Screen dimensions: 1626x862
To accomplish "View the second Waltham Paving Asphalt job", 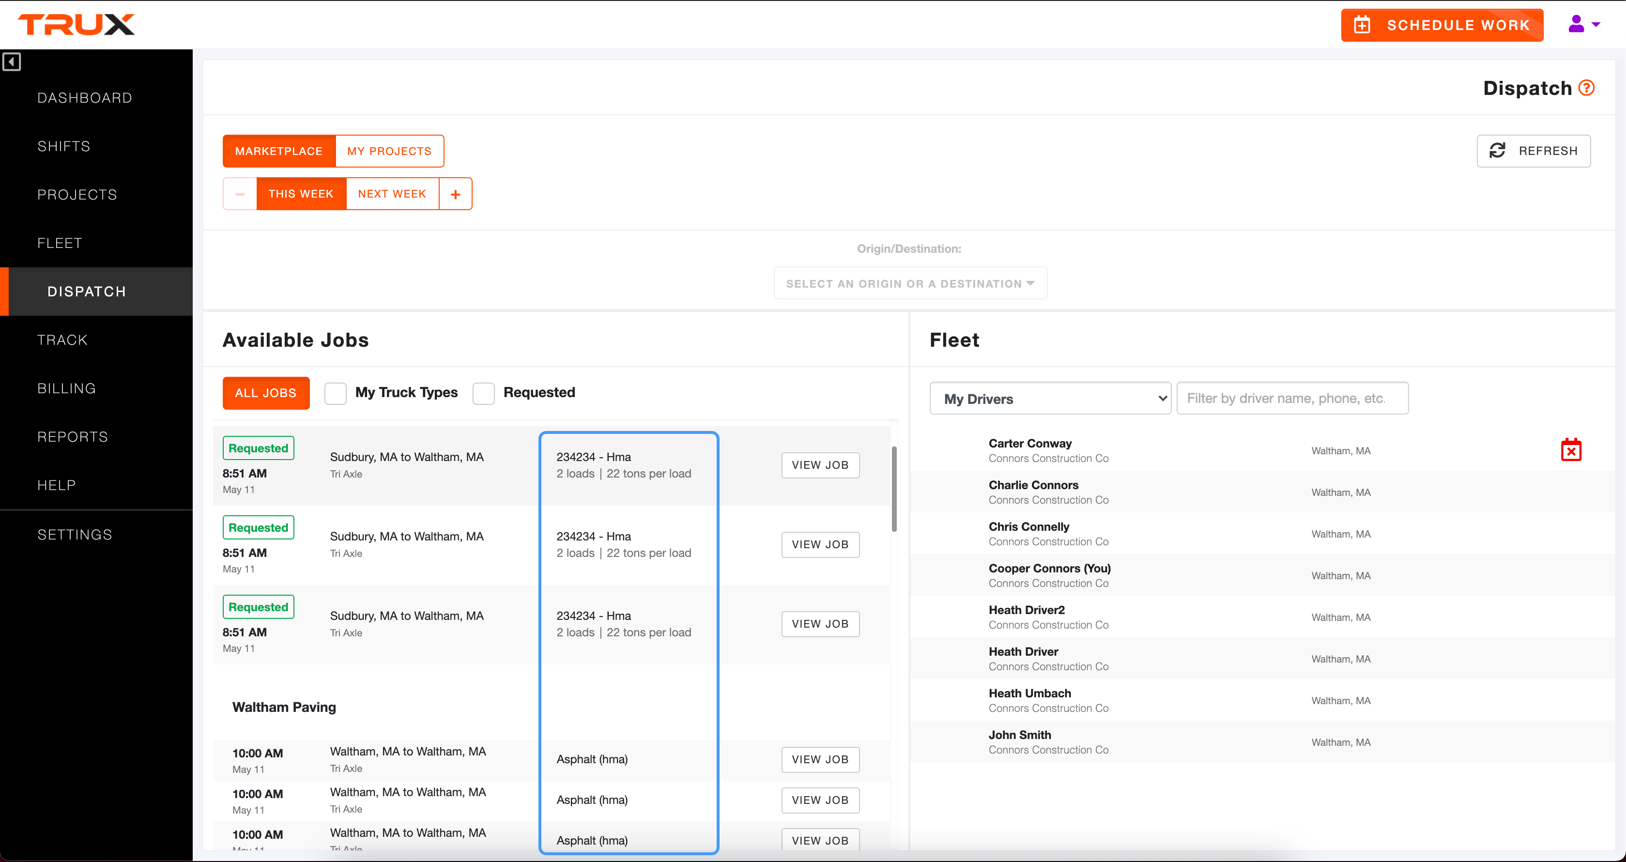I will [x=820, y=800].
